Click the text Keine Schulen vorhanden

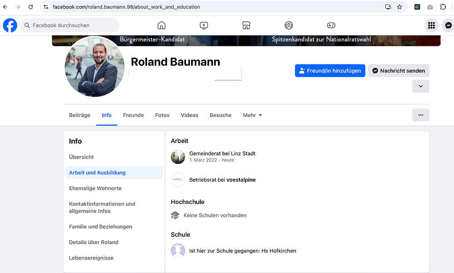coord(215,215)
